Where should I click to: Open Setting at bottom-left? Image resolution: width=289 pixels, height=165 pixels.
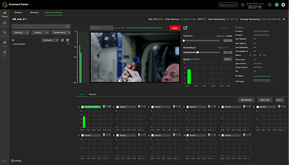[16, 161]
